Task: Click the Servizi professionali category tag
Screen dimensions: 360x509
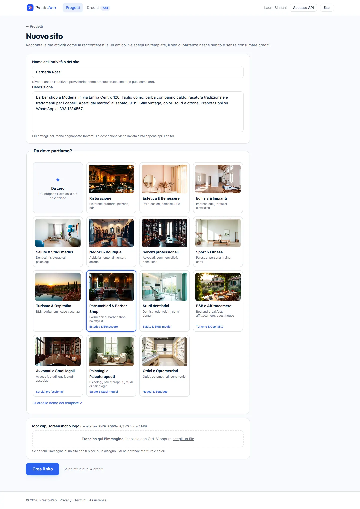Action: (x=50, y=392)
